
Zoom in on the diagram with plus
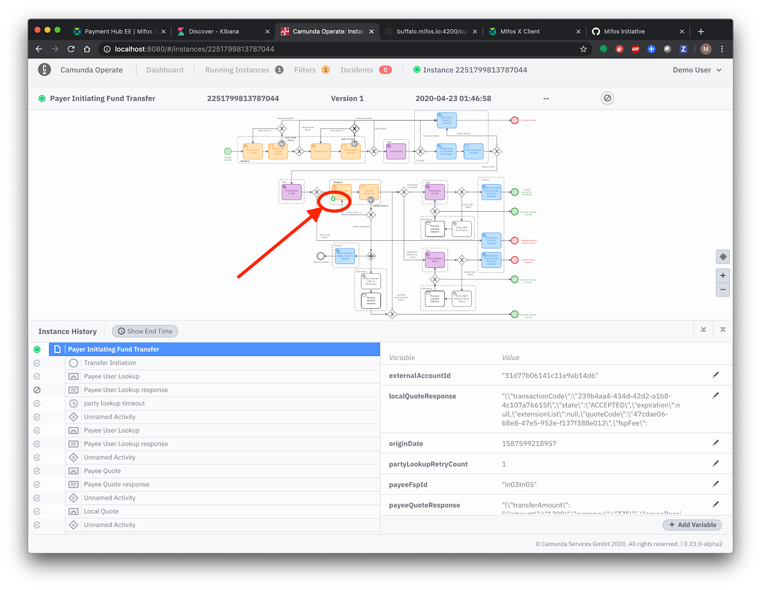[x=723, y=275]
